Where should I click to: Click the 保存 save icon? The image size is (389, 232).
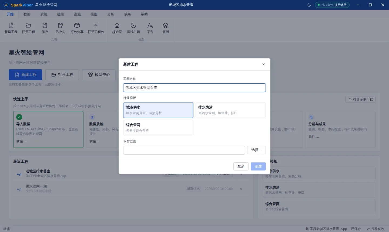point(45,25)
